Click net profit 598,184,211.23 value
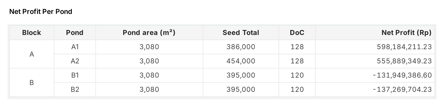This screenshot has height=111, width=445. [404, 47]
